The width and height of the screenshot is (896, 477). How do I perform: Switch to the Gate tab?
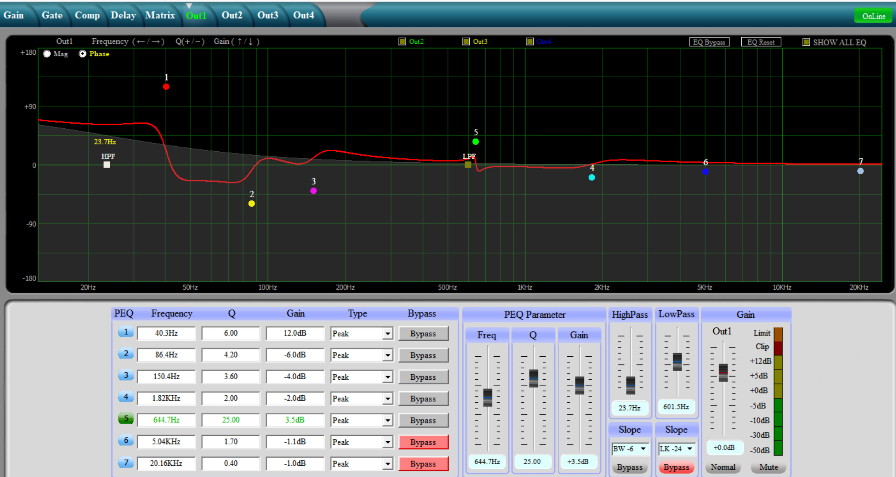52,15
